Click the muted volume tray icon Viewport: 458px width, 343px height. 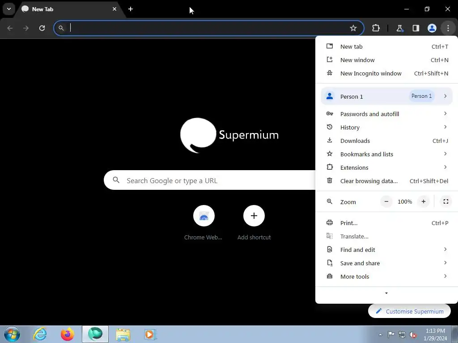[413, 335]
